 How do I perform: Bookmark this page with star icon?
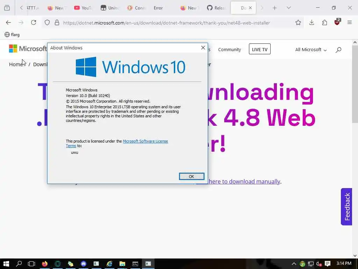pyautogui.click(x=298, y=23)
